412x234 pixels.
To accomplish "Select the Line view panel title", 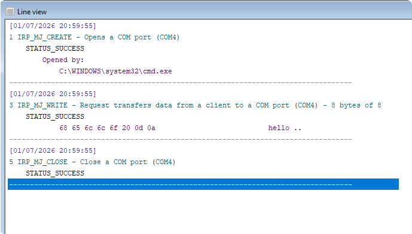I will [32, 12].
